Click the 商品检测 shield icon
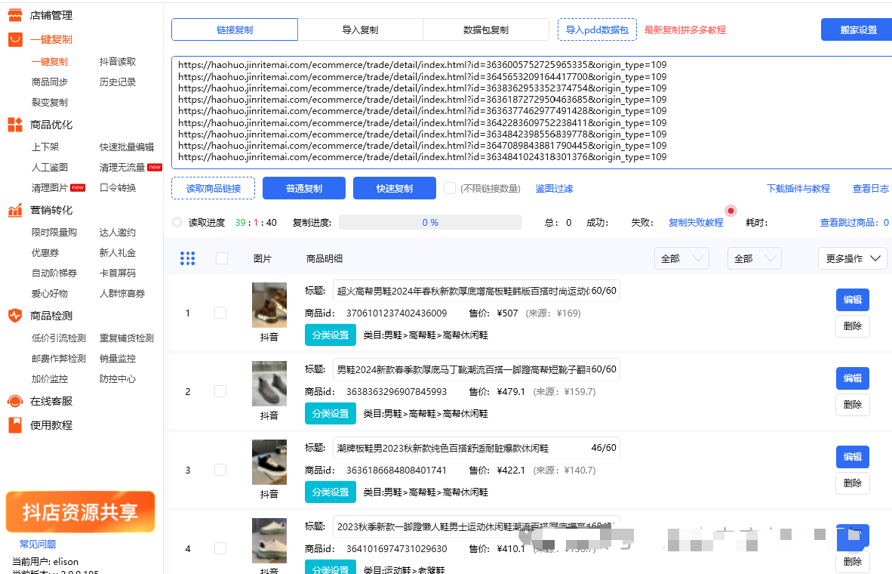 (15, 316)
